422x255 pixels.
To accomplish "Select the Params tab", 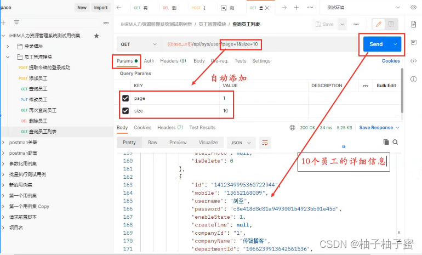I will coord(127,61).
